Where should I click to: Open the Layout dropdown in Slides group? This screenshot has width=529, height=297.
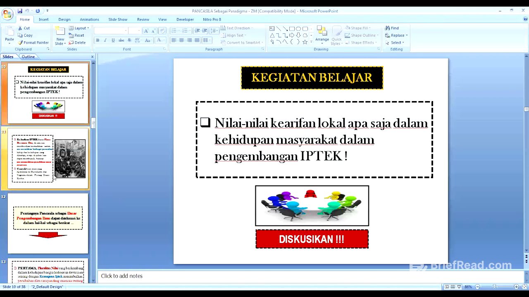pyautogui.click(x=78, y=28)
